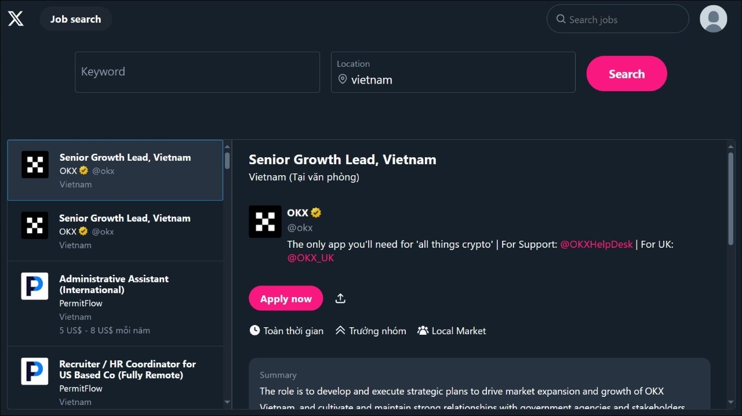Viewport: 742px width, 416px height.
Task: Click the PermitFlow logo on Recruiter listing
Action: 35,371
